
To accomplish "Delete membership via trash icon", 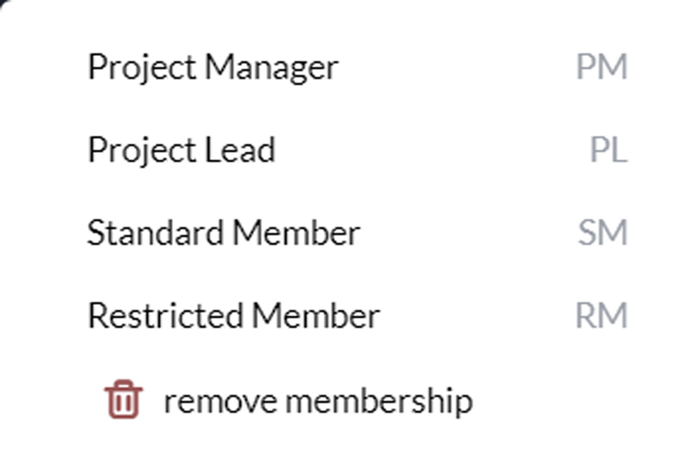I will pos(123,399).
